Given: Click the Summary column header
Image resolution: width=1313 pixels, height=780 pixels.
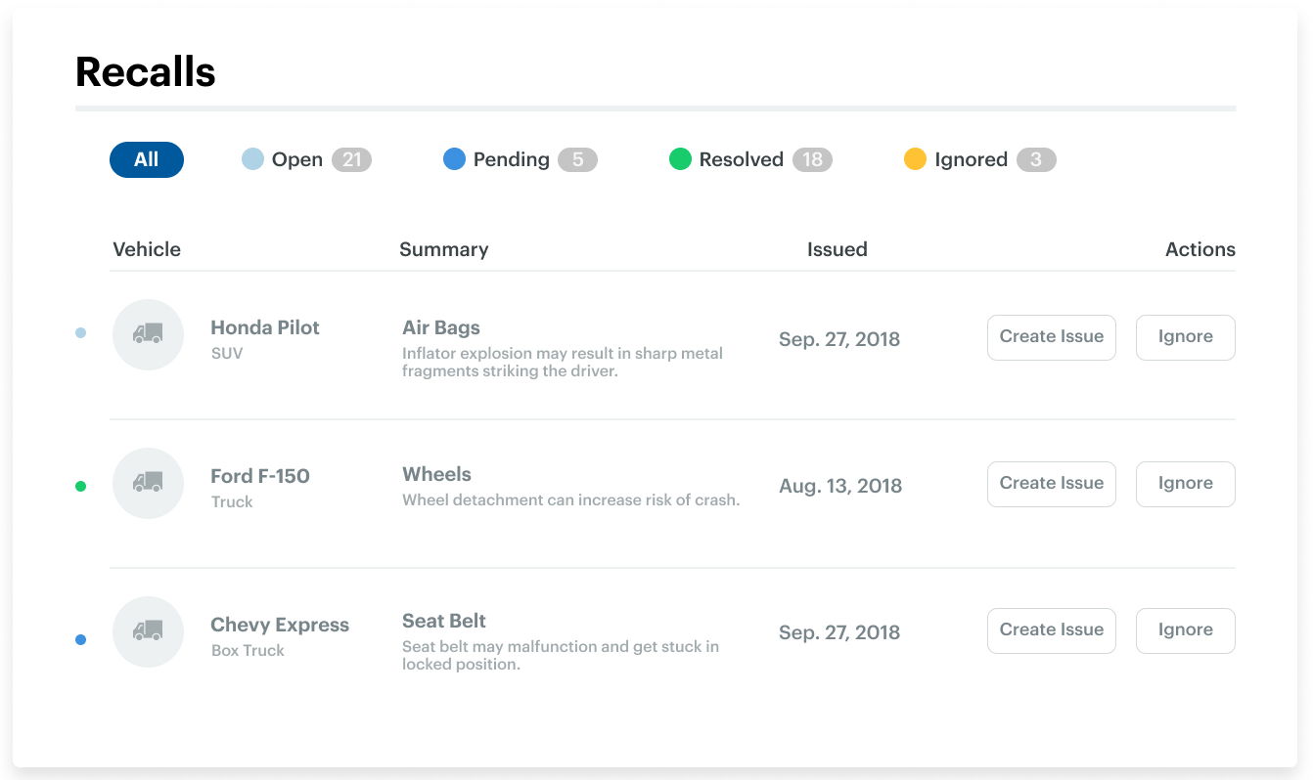Looking at the screenshot, I should [x=444, y=249].
